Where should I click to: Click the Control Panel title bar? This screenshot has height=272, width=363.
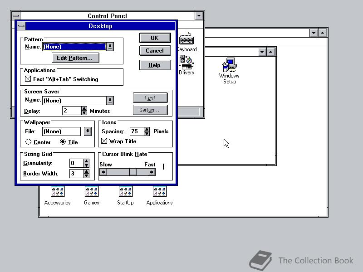tap(108, 15)
